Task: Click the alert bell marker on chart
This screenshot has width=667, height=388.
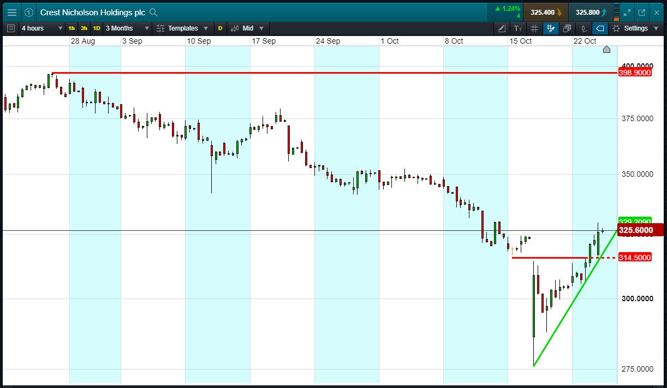Action: (606, 50)
